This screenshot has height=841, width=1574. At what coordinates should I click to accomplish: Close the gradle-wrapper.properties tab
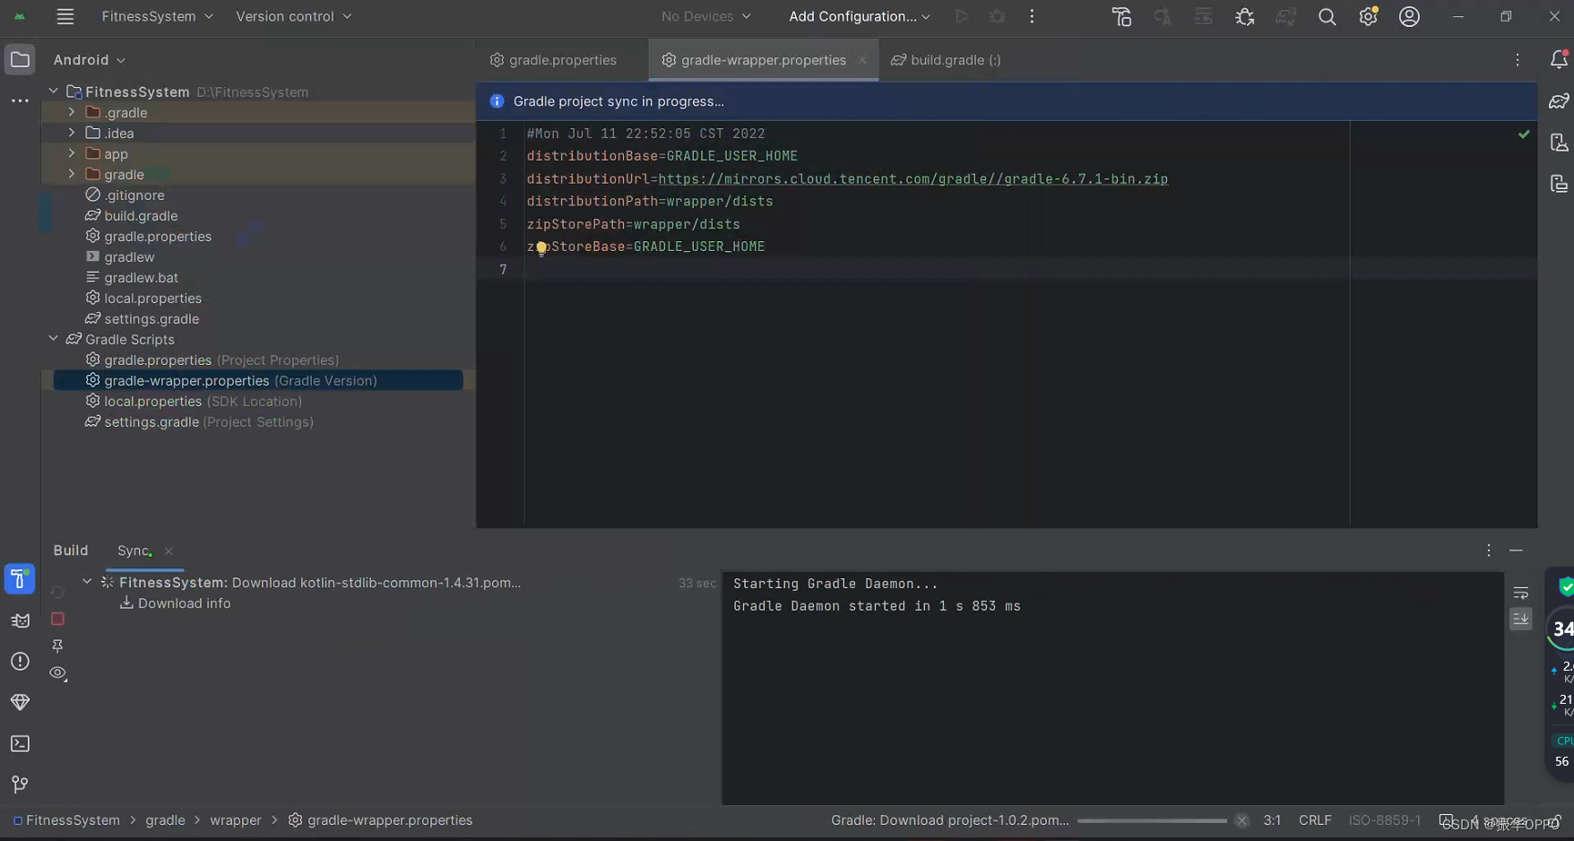coord(862,60)
